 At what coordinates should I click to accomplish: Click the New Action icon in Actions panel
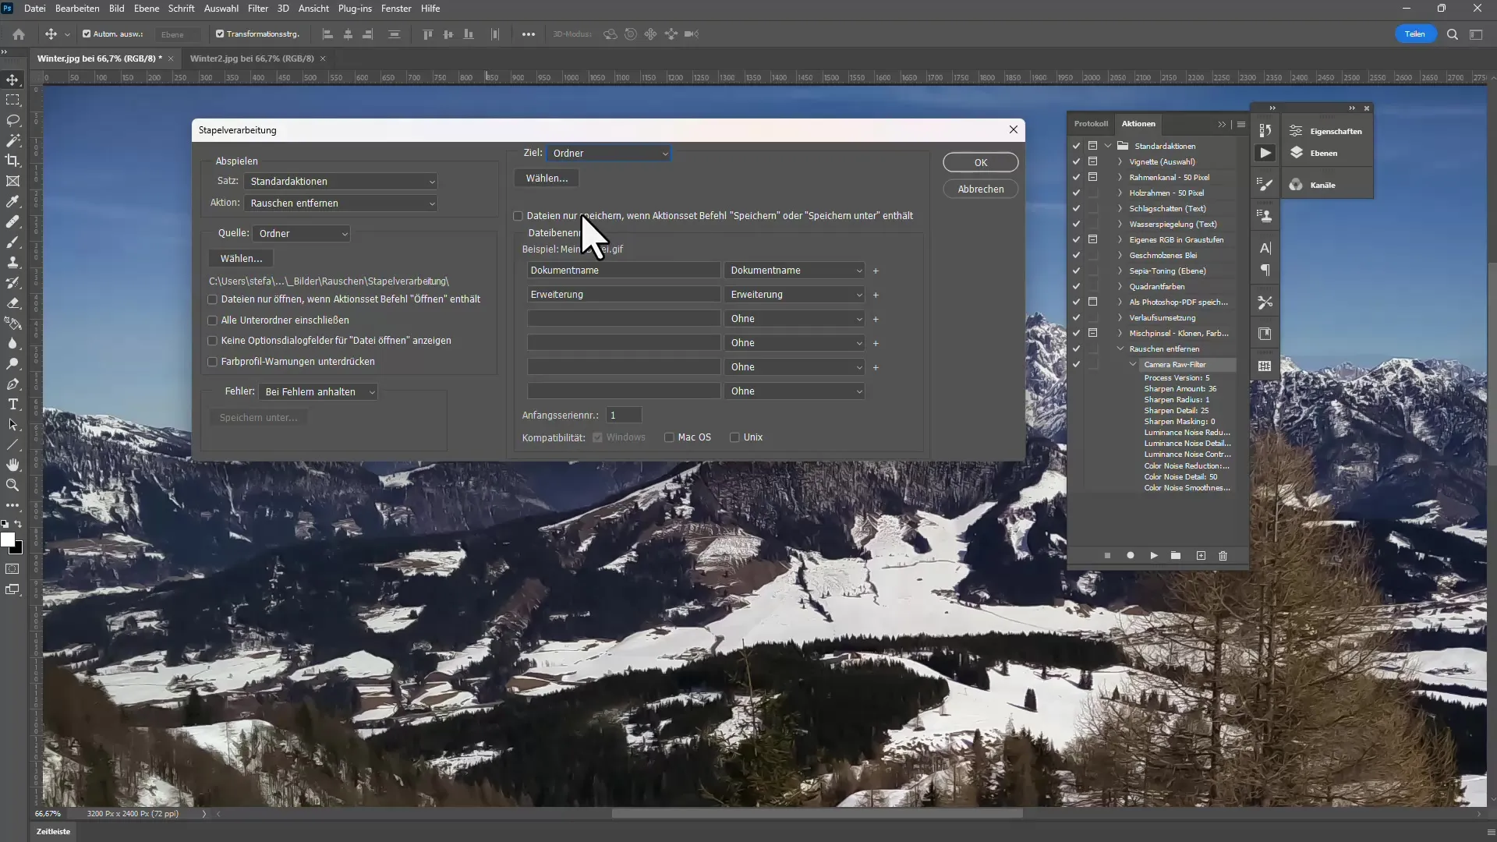[1202, 556]
